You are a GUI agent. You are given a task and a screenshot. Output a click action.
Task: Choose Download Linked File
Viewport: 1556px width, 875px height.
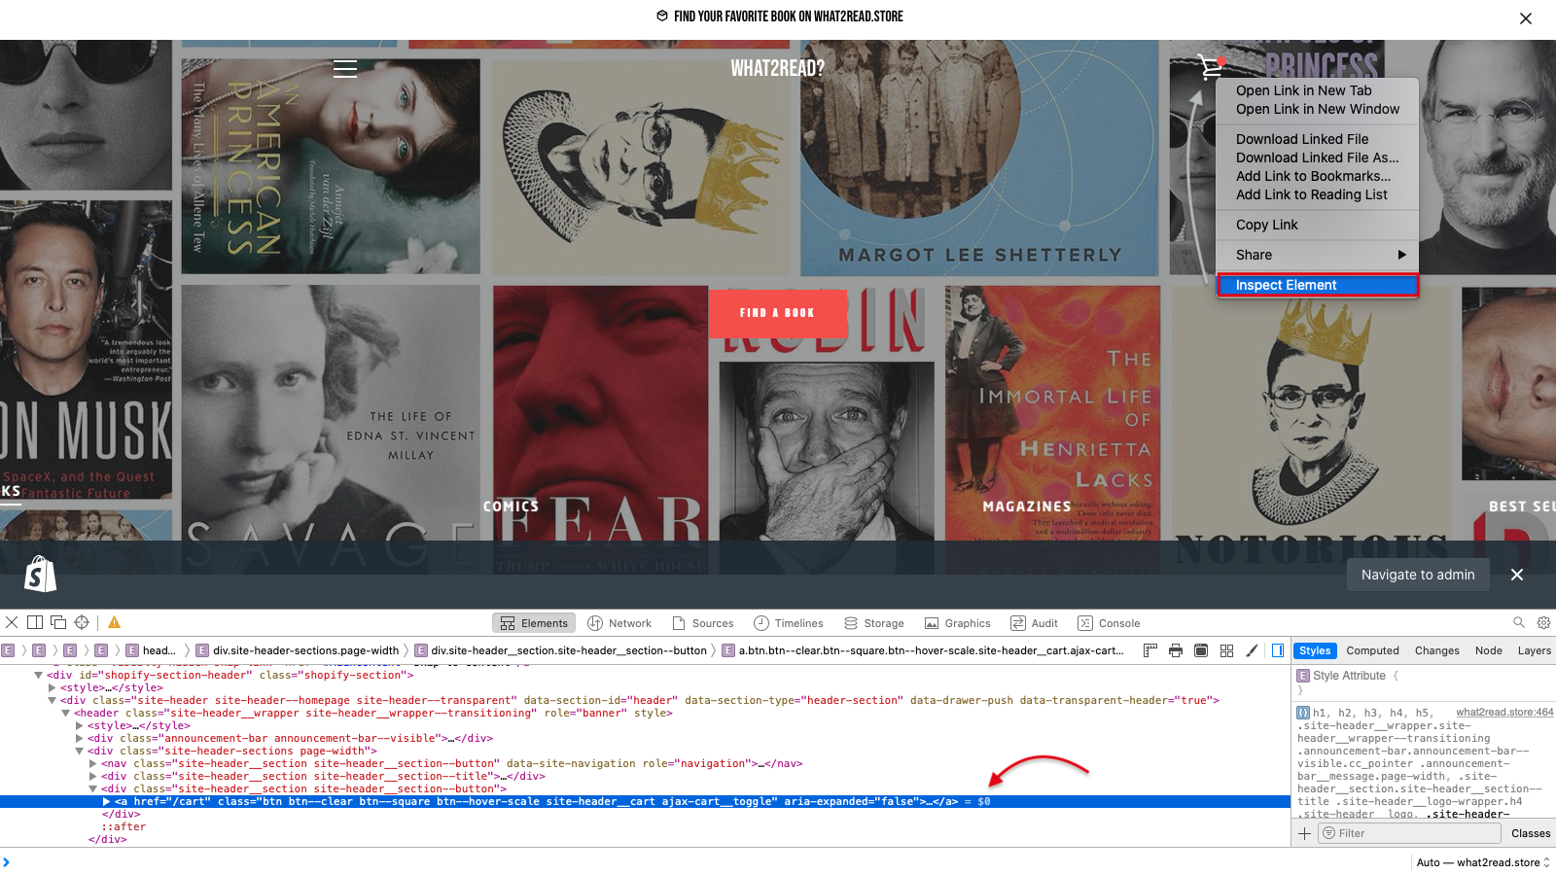click(1318, 139)
